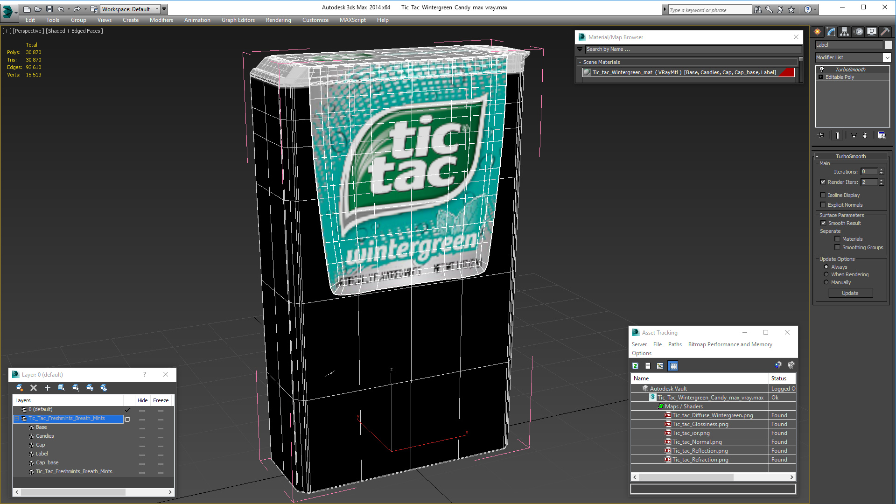
Task: Open the Hierarchy command panel tab
Action: coord(845,32)
